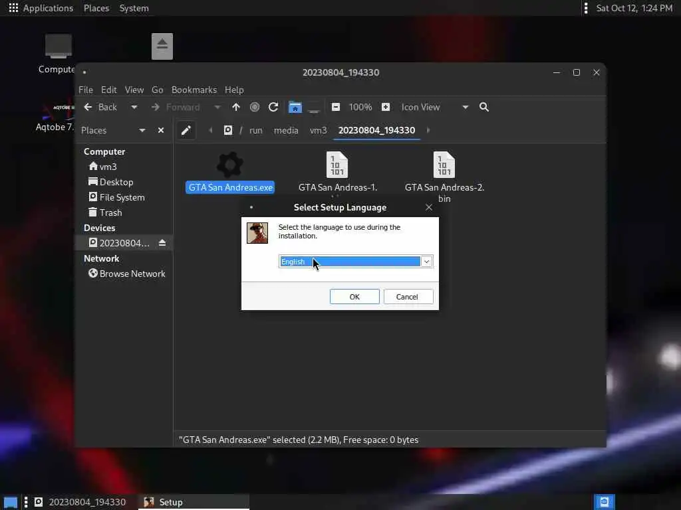Click the Network heading in the sidebar
681x510 pixels.
(x=101, y=258)
